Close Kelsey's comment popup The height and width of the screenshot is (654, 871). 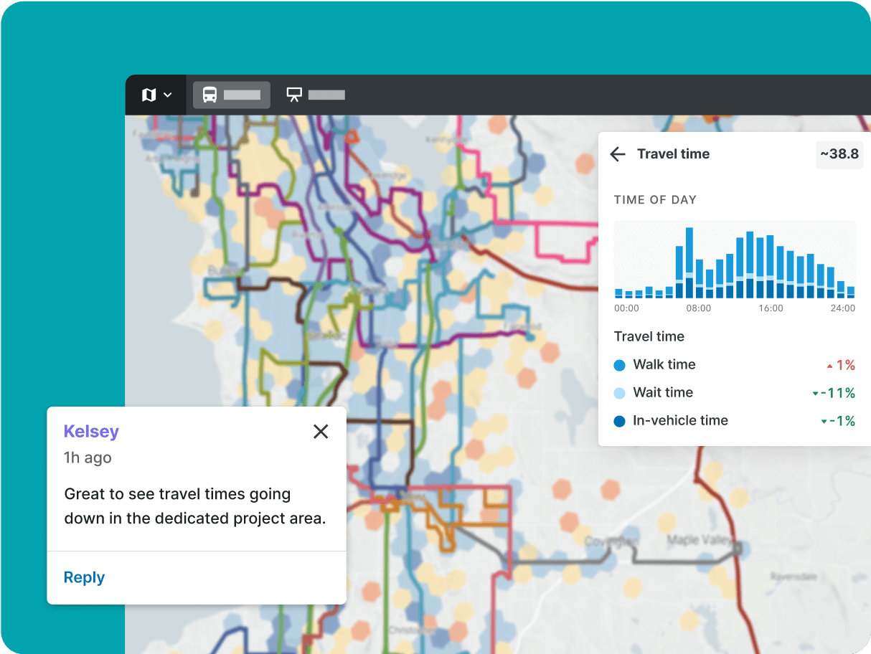(x=321, y=431)
